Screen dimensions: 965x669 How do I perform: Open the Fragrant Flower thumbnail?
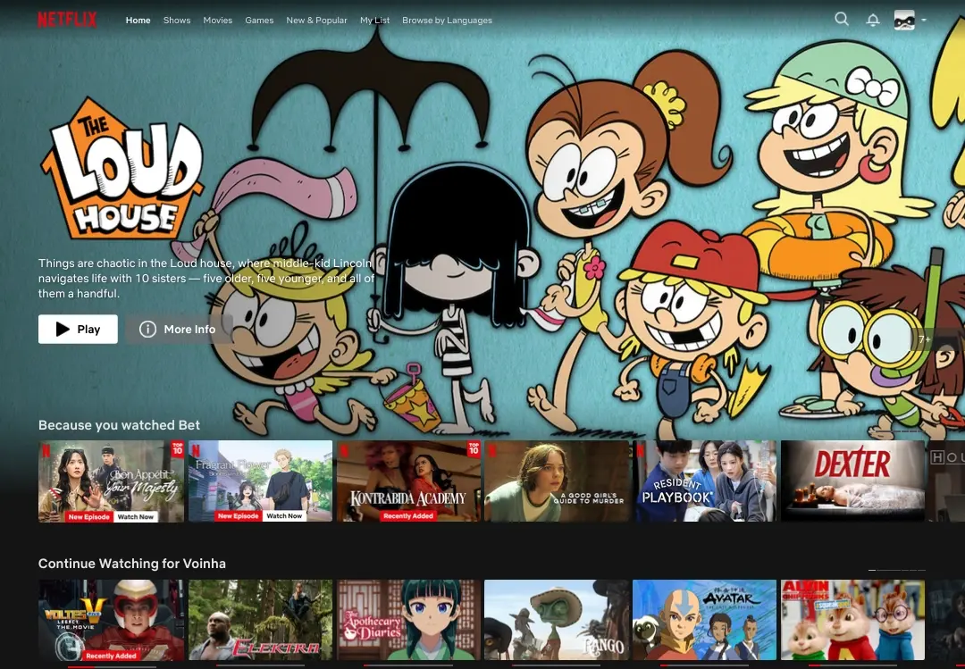[x=260, y=481]
